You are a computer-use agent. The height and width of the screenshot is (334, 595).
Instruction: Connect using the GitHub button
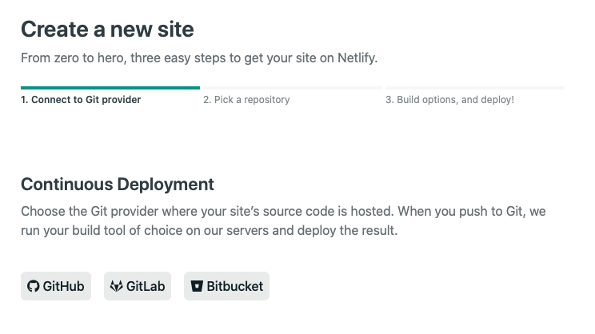56,286
